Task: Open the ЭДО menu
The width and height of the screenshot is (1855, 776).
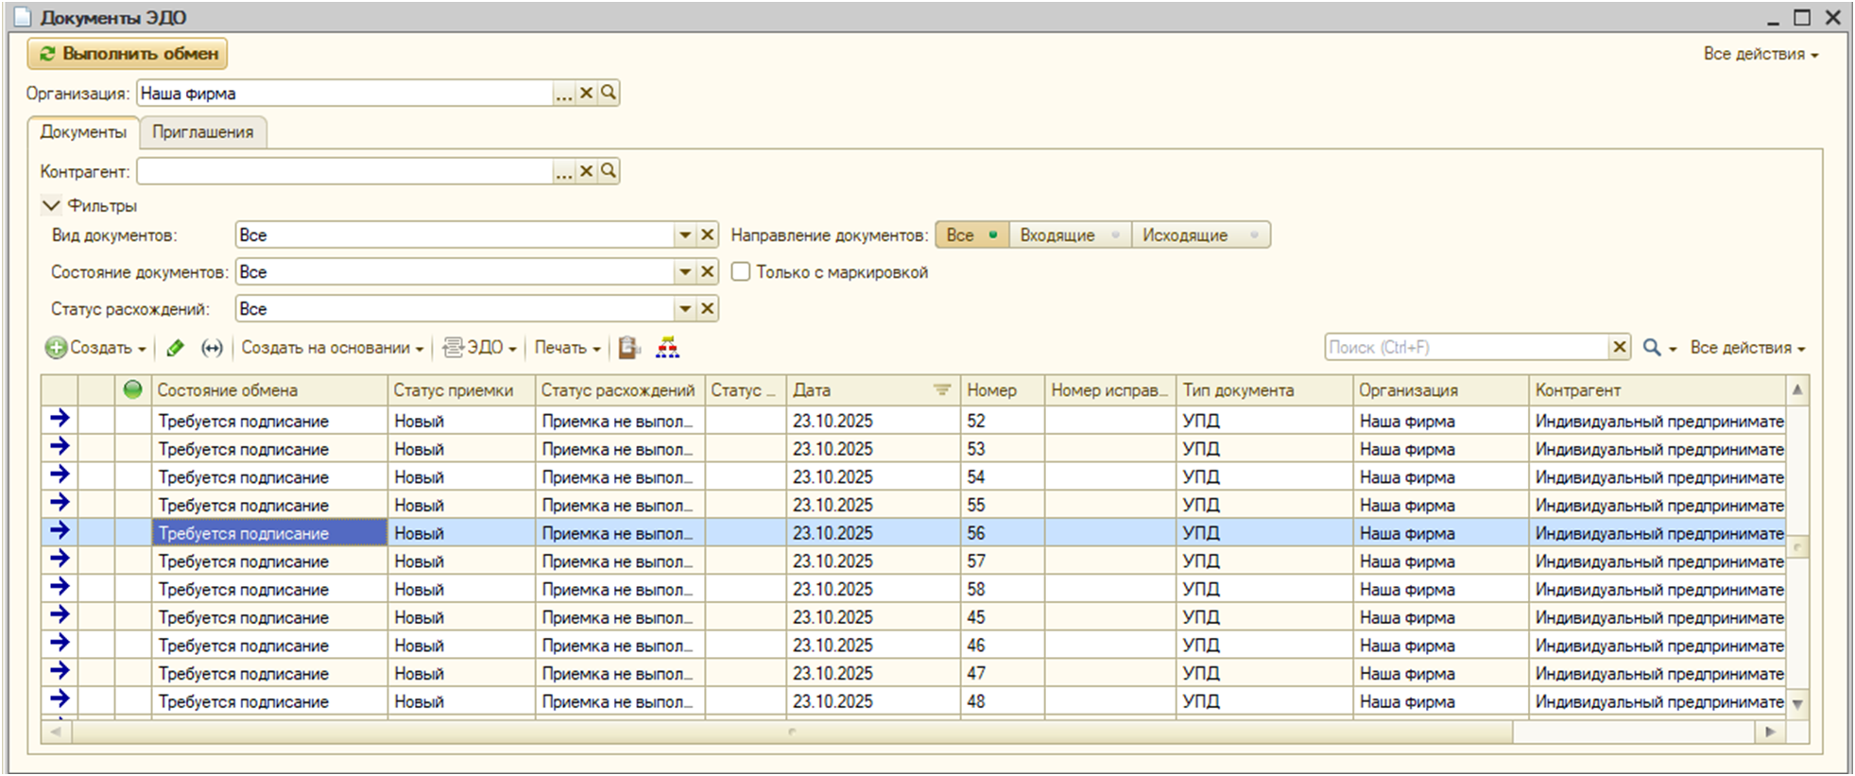Action: (x=481, y=348)
